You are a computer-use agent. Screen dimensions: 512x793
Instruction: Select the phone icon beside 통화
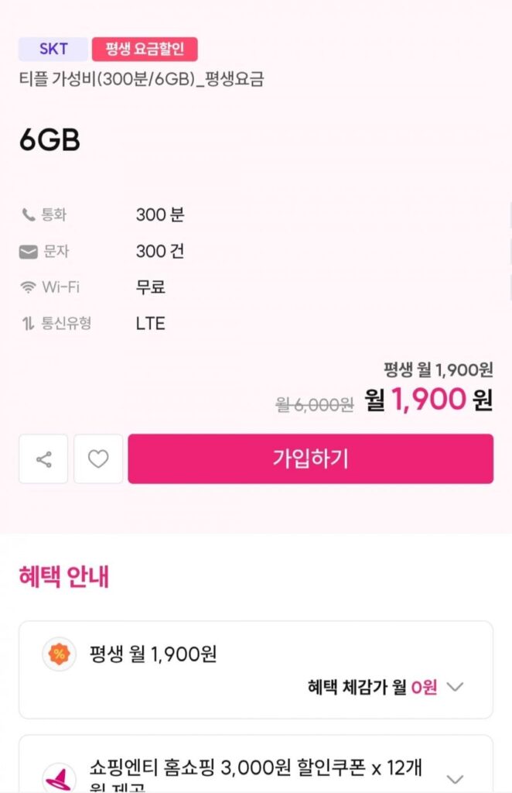pos(28,216)
